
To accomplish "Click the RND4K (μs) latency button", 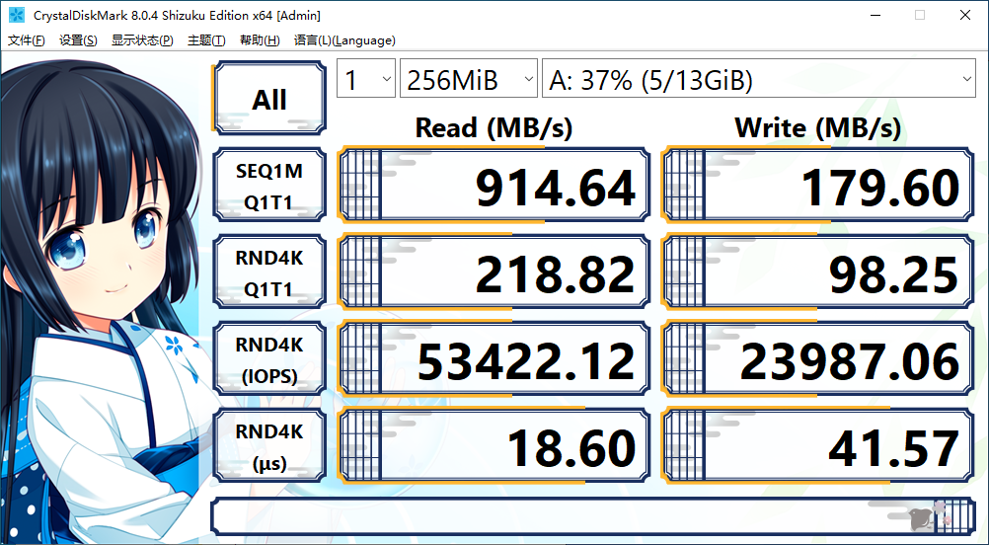I will [269, 446].
